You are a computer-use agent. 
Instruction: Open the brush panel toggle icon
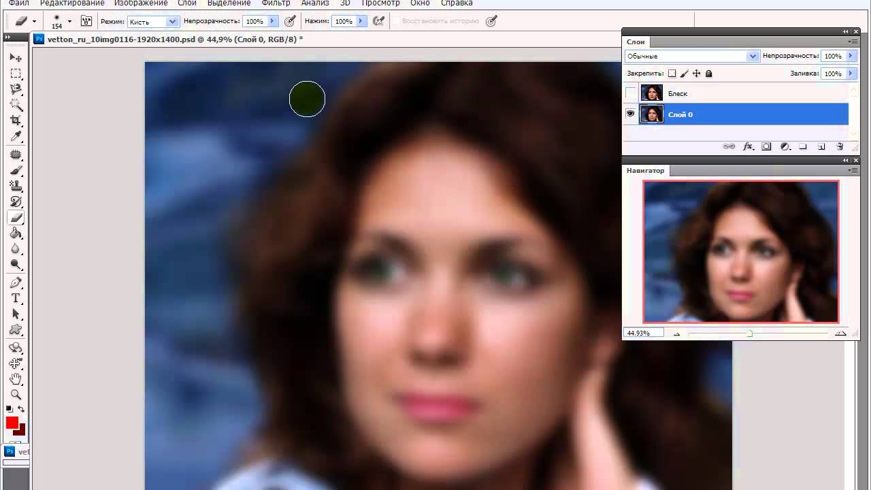86,21
